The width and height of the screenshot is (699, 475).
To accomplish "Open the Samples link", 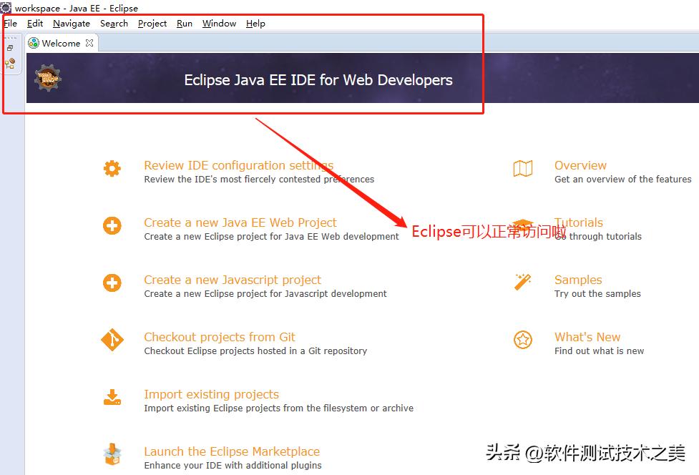I will (578, 280).
